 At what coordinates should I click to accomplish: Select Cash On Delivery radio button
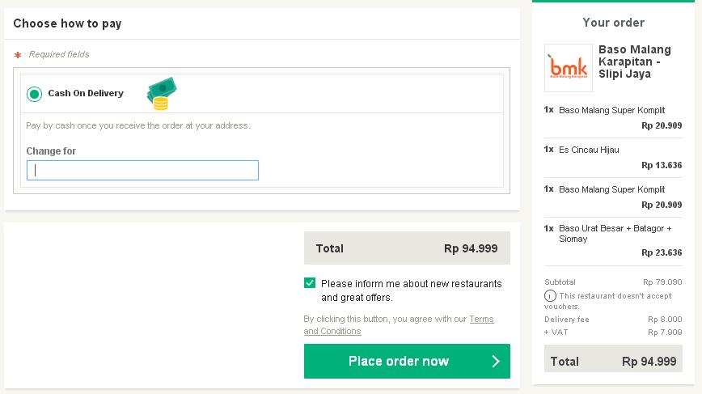34,94
